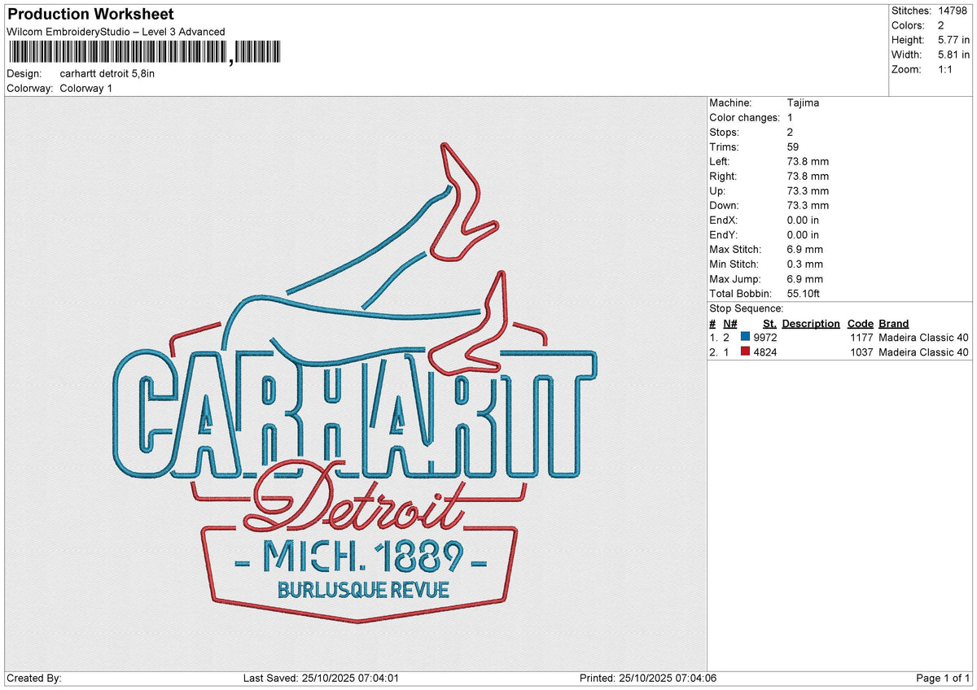Click the 'St.' column header
Screen dimensions: 977x690
tap(769, 323)
